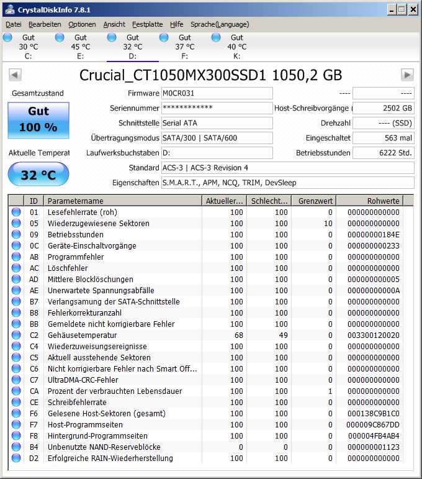
Task: Click status icon of Aktuell ausstehende Sektoren row
Action: pyautogui.click(x=16, y=357)
